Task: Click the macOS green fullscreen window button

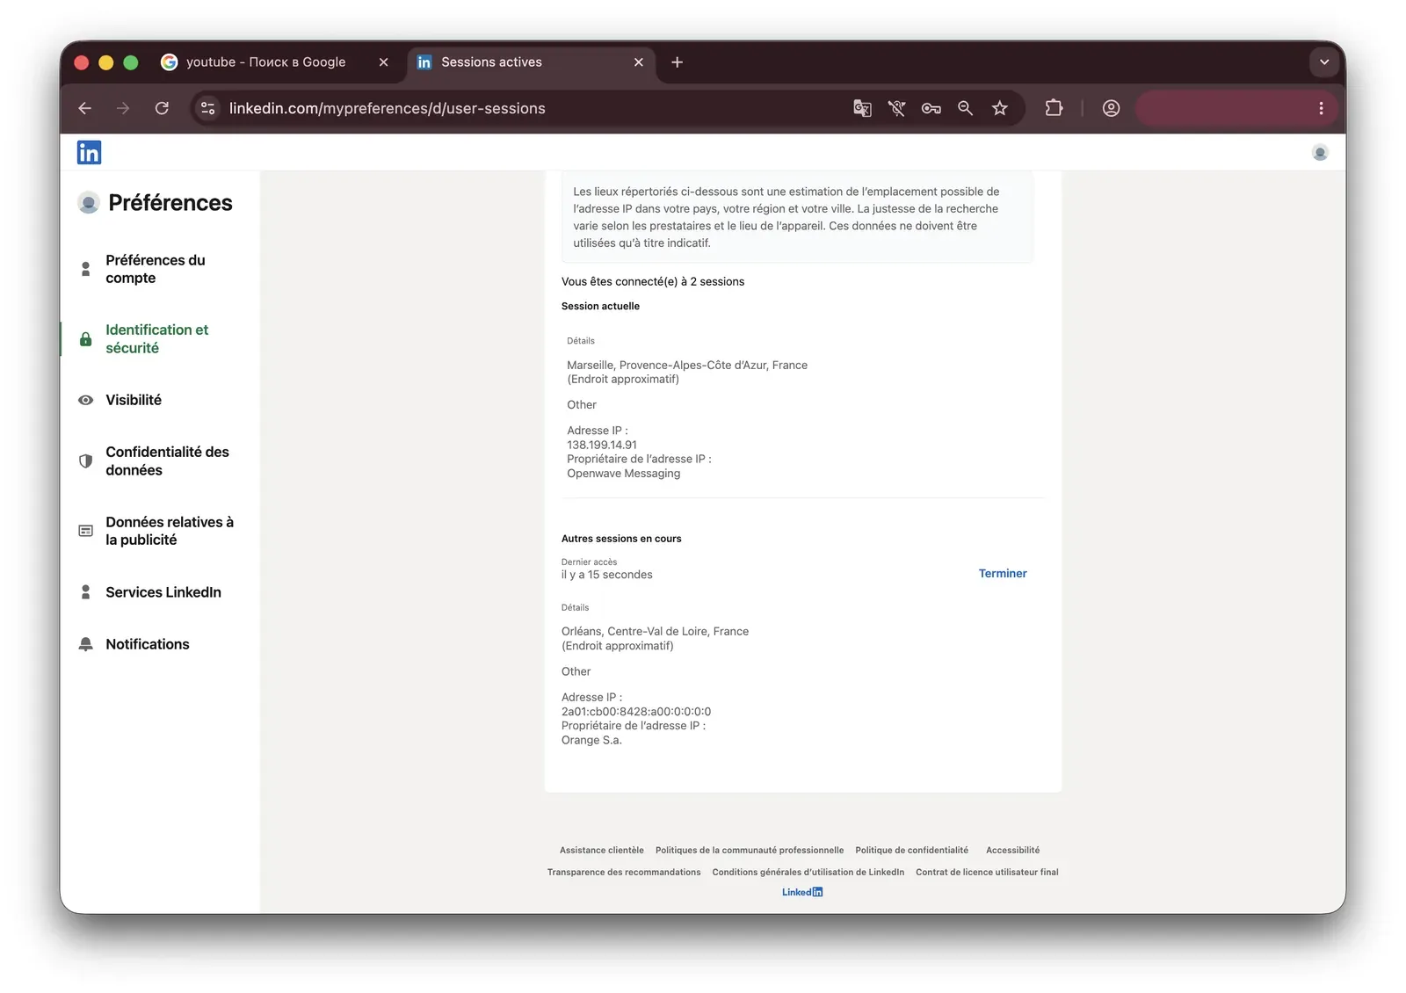Action: [131, 62]
